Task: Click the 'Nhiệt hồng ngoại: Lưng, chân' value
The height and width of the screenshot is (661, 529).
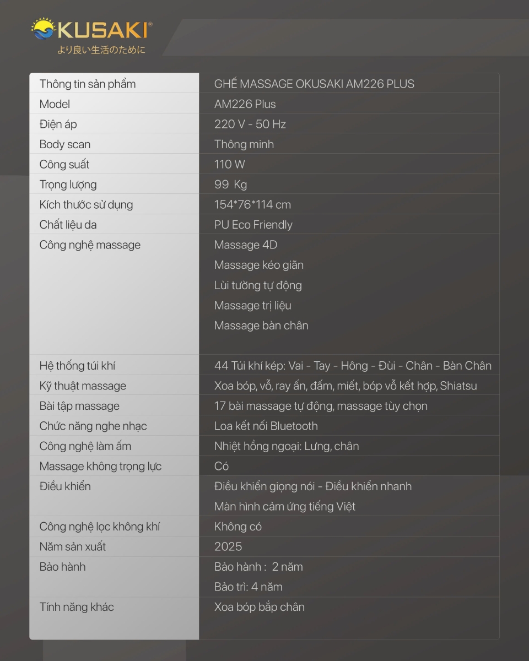Action: coord(287,446)
